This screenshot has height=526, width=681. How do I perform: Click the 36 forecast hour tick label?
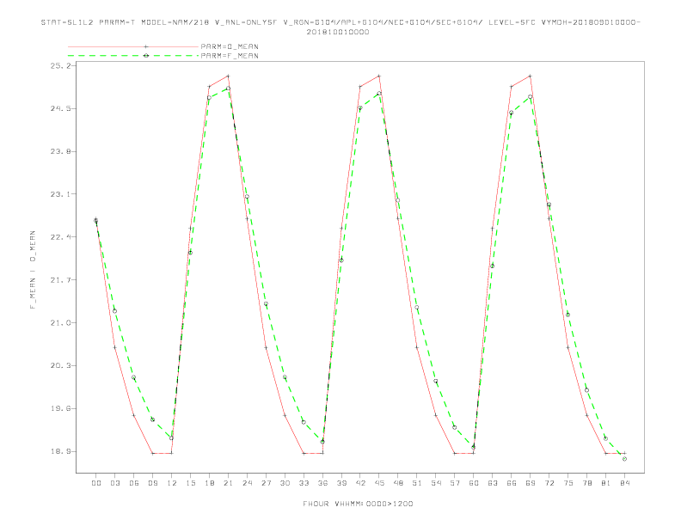(322, 483)
